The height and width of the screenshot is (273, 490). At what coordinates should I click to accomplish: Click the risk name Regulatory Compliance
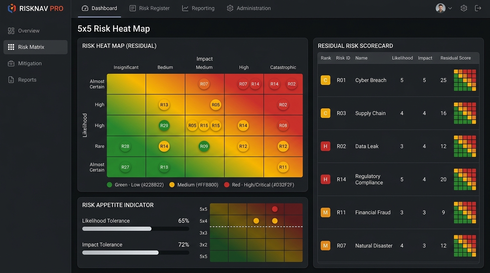coord(369,180)
